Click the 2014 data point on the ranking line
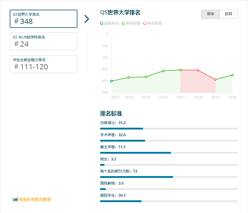The height and width of the screenshot is (213, 248). [x=129, y=77]
